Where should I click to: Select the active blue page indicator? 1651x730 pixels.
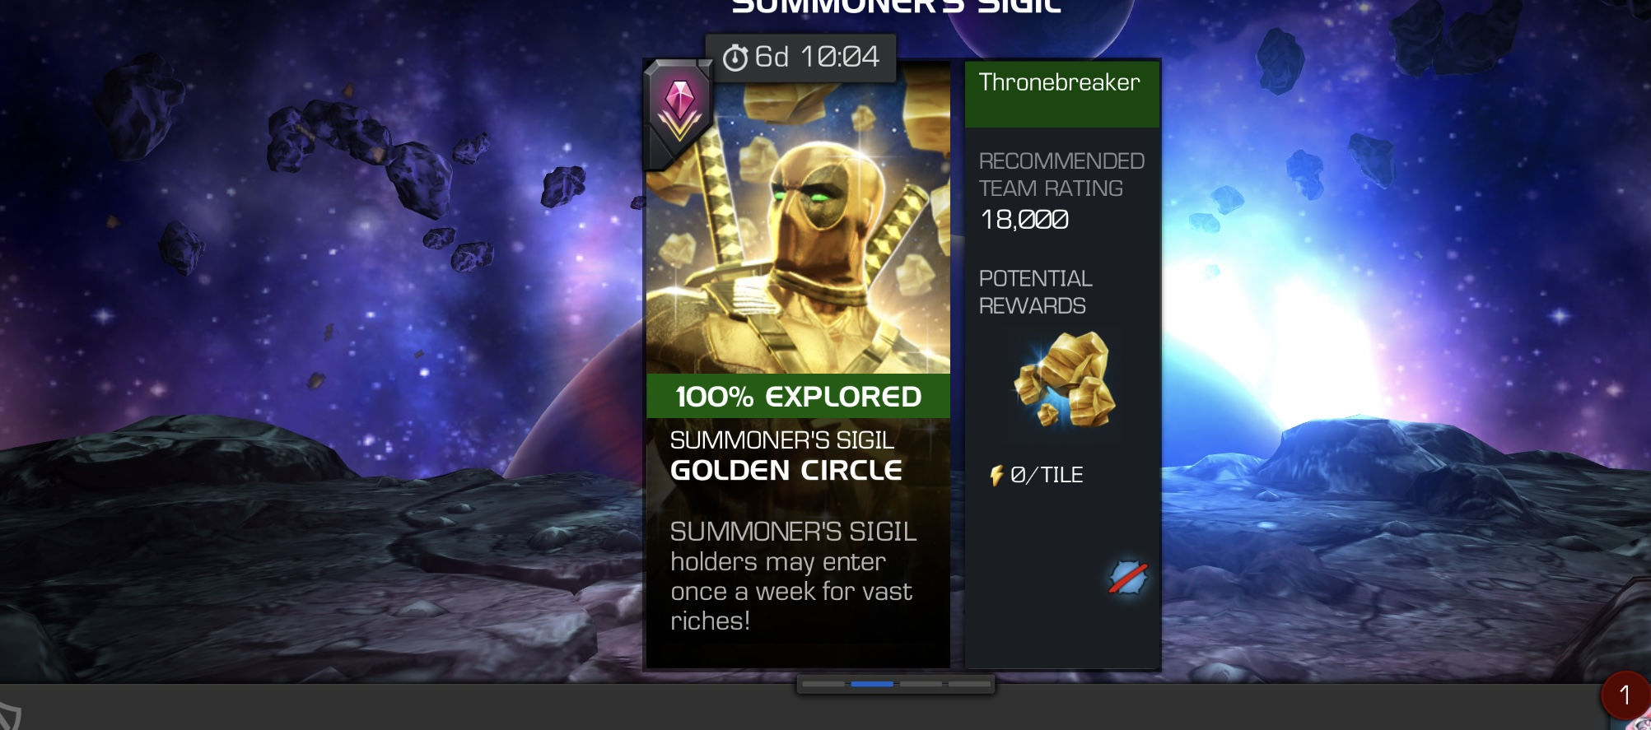pyautogui.click(x=872, y=684)
